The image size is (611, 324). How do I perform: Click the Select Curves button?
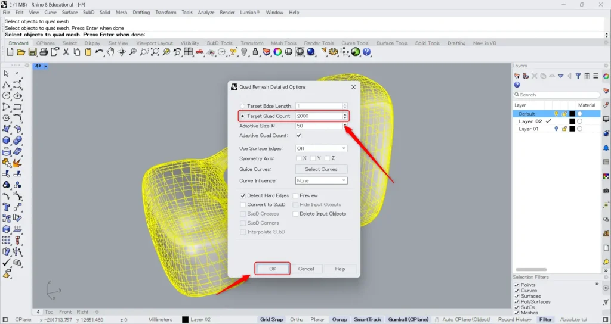[x=321, y=169]
